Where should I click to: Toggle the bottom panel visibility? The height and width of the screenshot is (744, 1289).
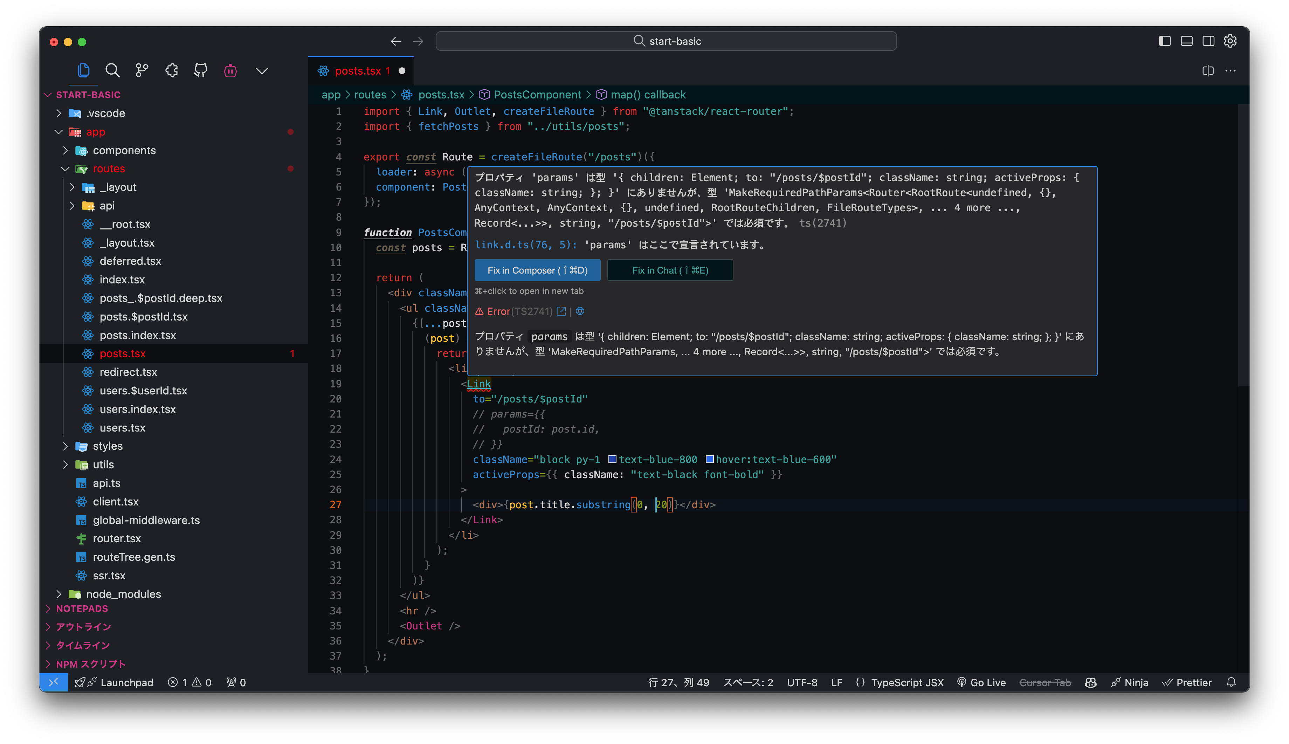pos(1186,41)
